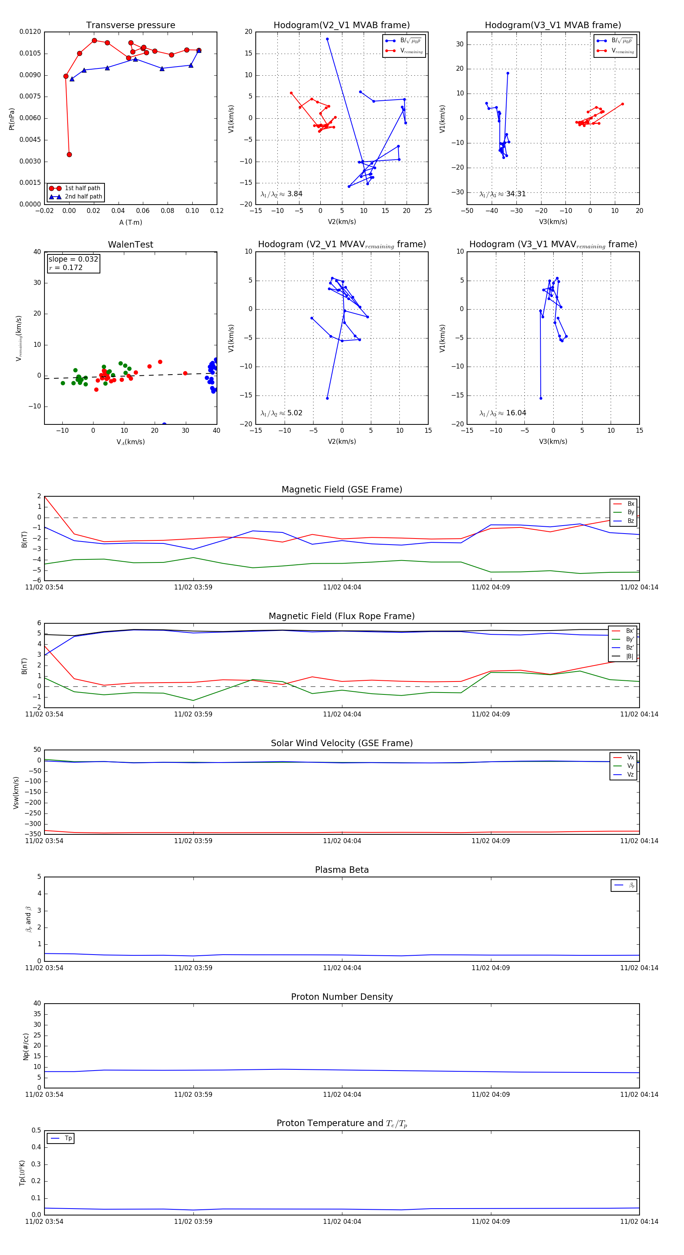The image size is (684, 1255).
Task: Select the "Tp(10^6K)" y-axis label
Action: tap(22, 1173)
